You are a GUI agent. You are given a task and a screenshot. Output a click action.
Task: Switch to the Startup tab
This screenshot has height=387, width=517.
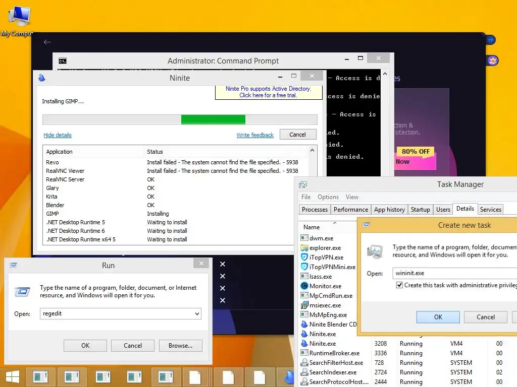[421, 209]
